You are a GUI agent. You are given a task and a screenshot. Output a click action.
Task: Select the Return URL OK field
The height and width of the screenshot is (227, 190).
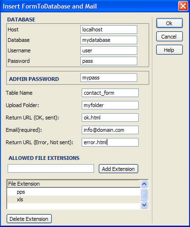[x=110, y=118]
